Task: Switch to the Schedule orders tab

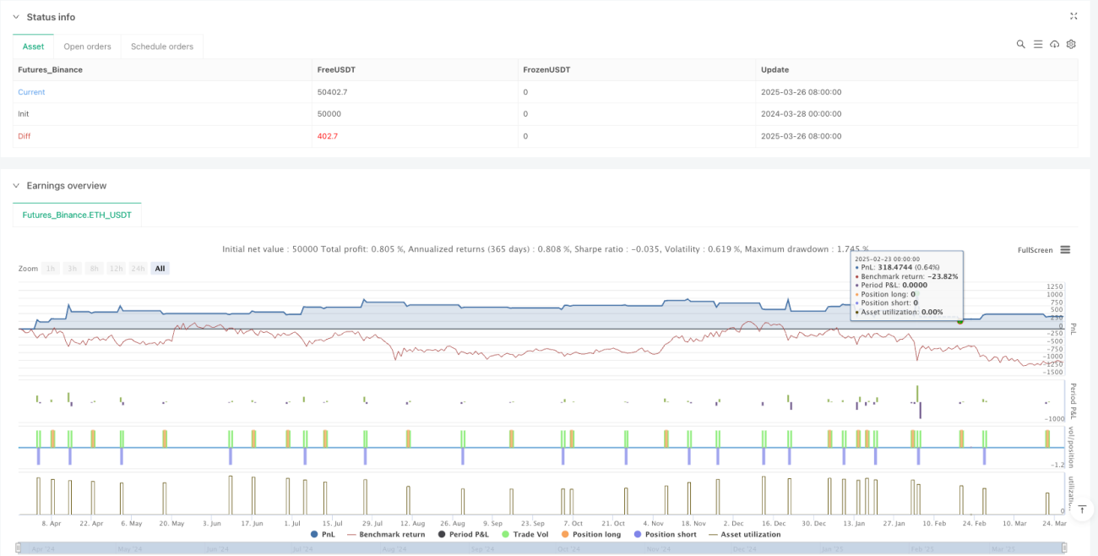Action: point(162,46)
